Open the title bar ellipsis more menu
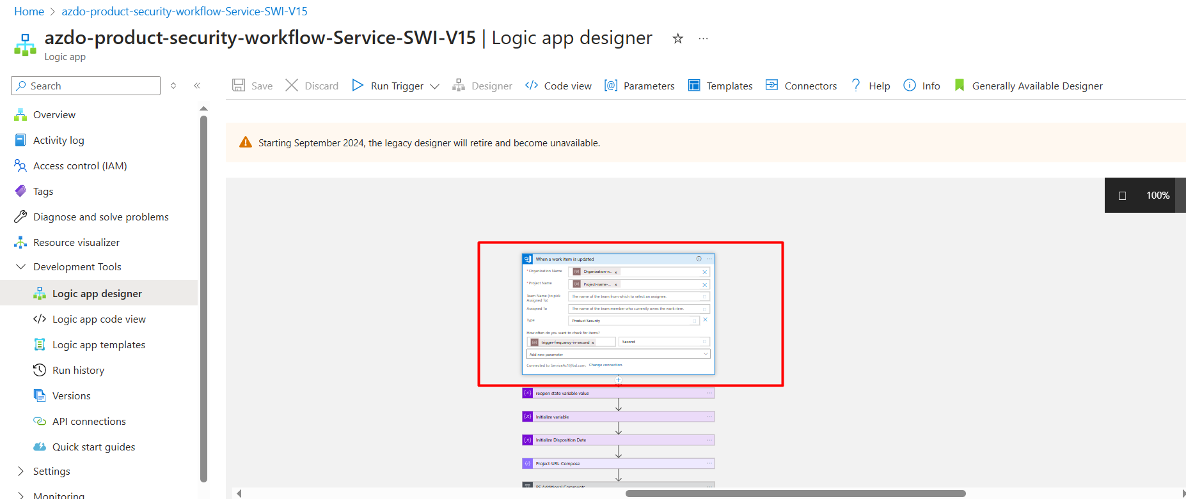 [703, 39]
